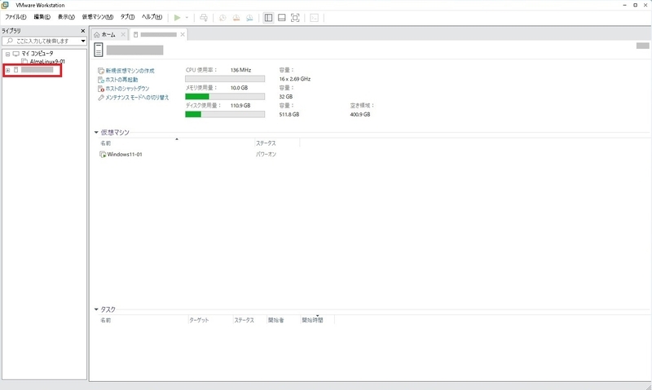Click the 136 MHz CPU usage value

click(240, 70)
